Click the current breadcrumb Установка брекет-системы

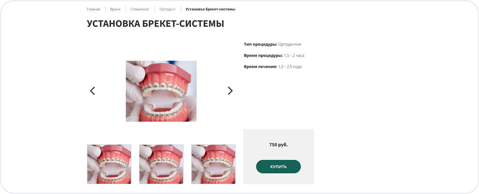pos(210,9)
